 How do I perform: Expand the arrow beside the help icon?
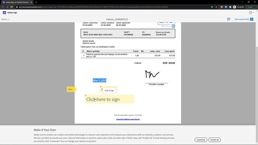pyautogui.click(x=254, y=12)
